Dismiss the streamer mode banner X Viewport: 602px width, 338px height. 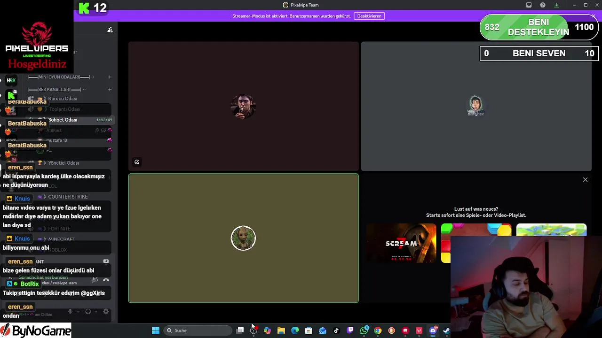click(x=594, y=16)
